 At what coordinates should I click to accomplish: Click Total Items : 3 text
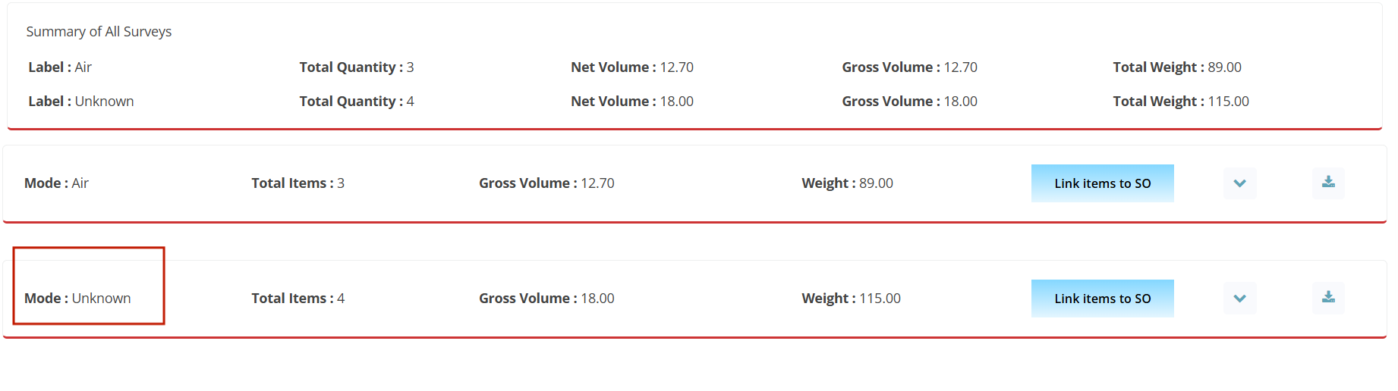tap(298, 183)
